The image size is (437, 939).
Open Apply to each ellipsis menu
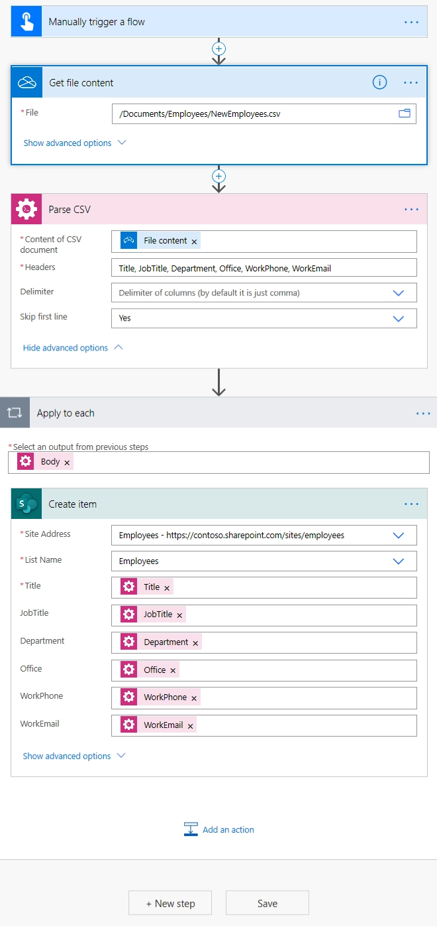click(423, 413)
